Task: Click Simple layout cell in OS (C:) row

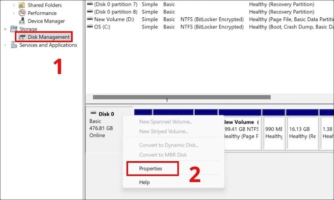Action: click(150, 27)
